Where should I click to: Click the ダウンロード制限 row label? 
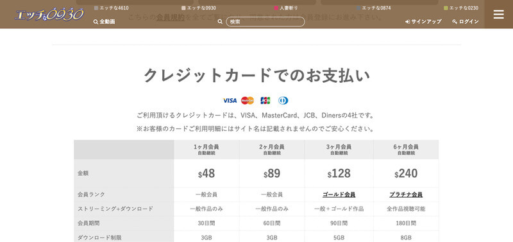[99, 238]
